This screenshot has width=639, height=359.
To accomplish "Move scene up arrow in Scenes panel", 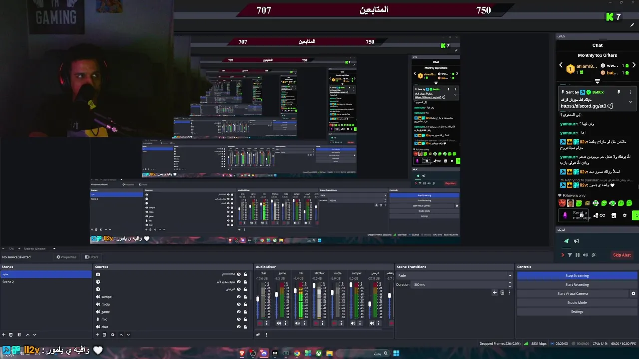I will click(28, 335).
